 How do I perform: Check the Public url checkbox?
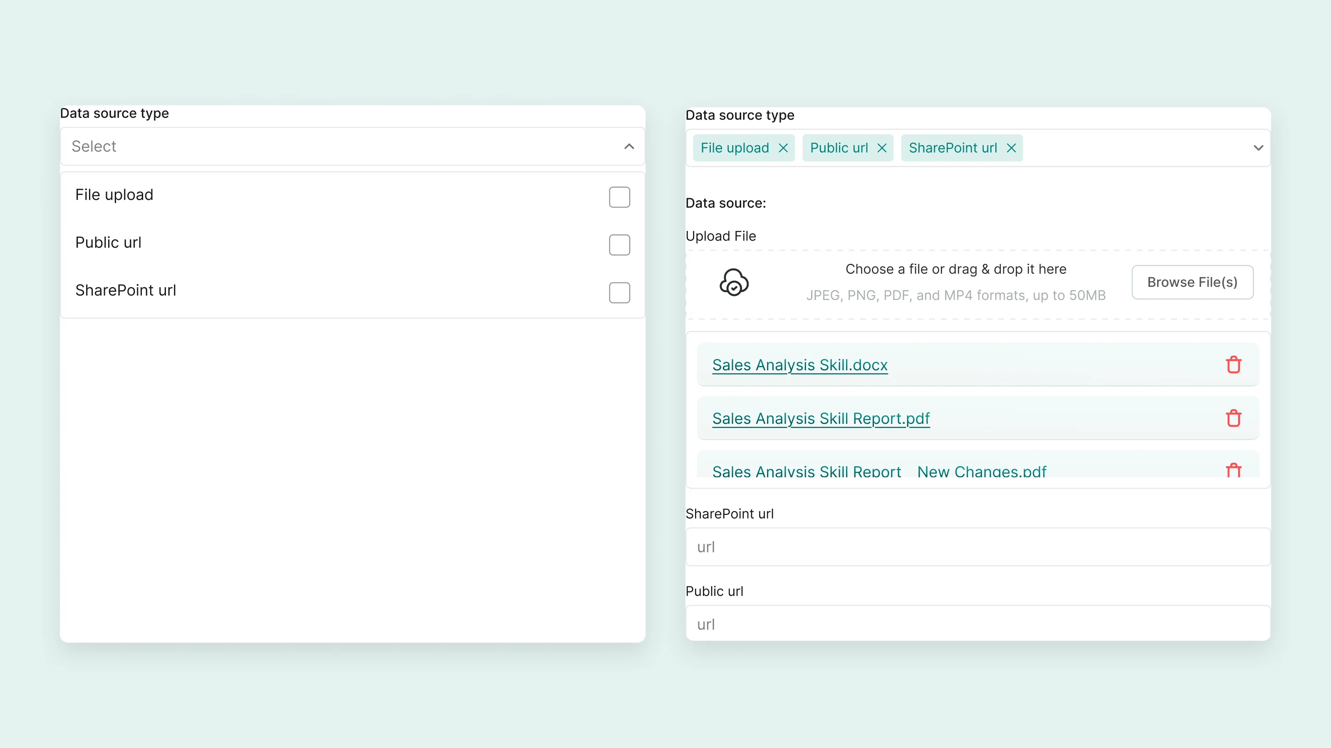tap(619, 245)
